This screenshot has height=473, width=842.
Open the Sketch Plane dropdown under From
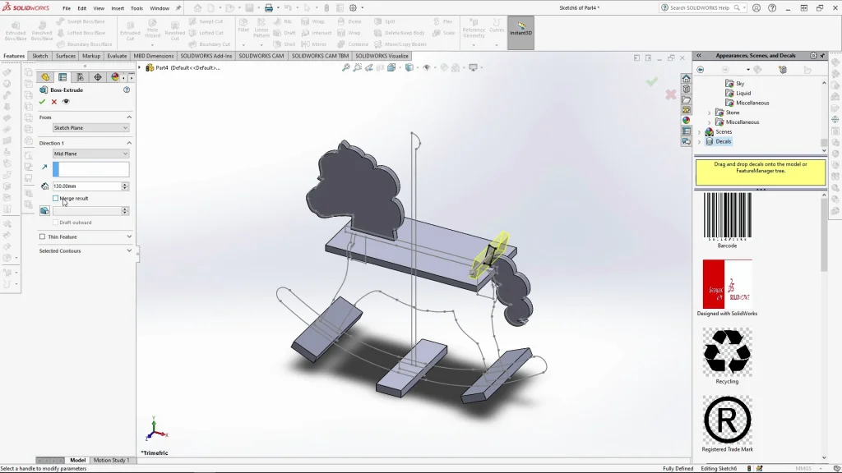pyautogui.click(x=90, y=127)
